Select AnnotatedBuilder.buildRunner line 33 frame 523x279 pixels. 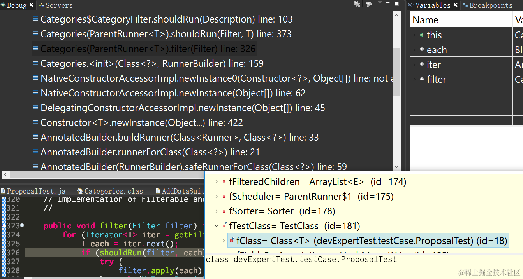coord(180,138)
